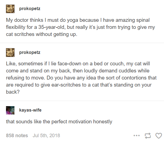Click the prokopetz username on second post
164x141 pixels.
pos(30,52)
